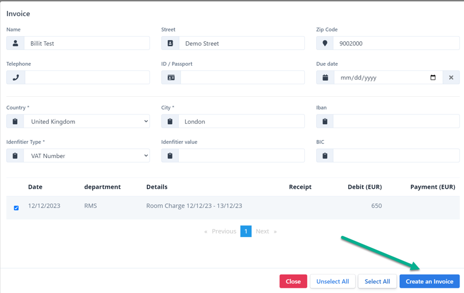Screen dimensions: 464x293
Task: Click the phone icon beside Telephone field
Action: point(15,78)
